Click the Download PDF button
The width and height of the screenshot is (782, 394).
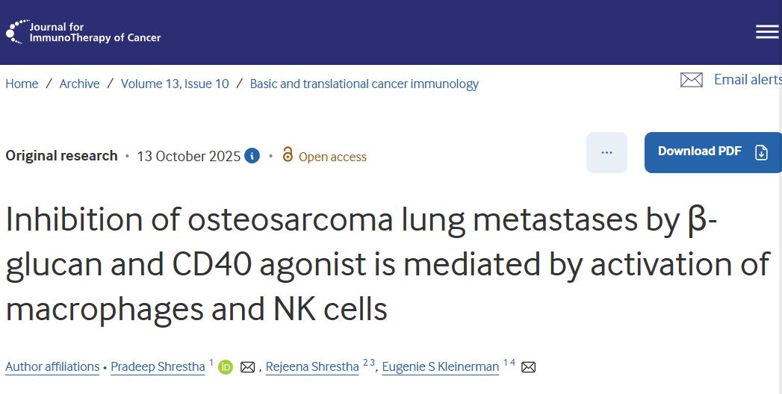point(713,152)
